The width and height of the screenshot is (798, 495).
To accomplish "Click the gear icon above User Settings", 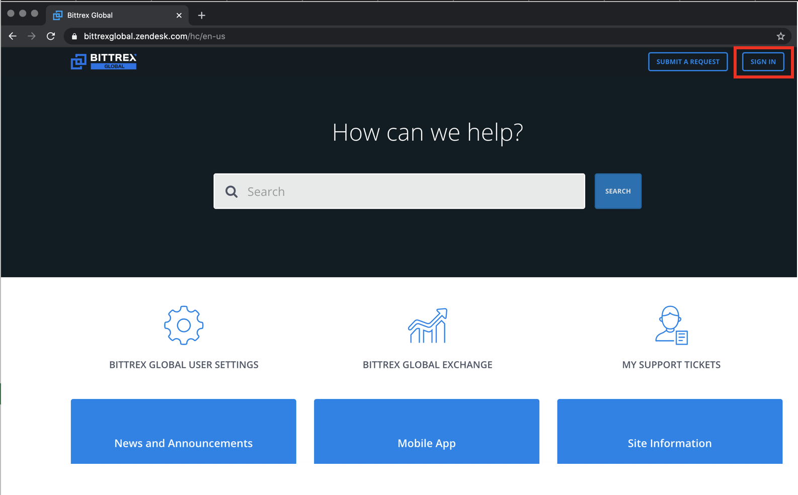I will 184,325.
